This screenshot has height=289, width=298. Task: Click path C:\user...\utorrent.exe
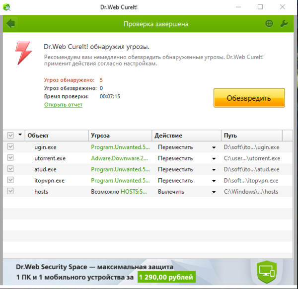pyautogui.click(x=252, y=158)
